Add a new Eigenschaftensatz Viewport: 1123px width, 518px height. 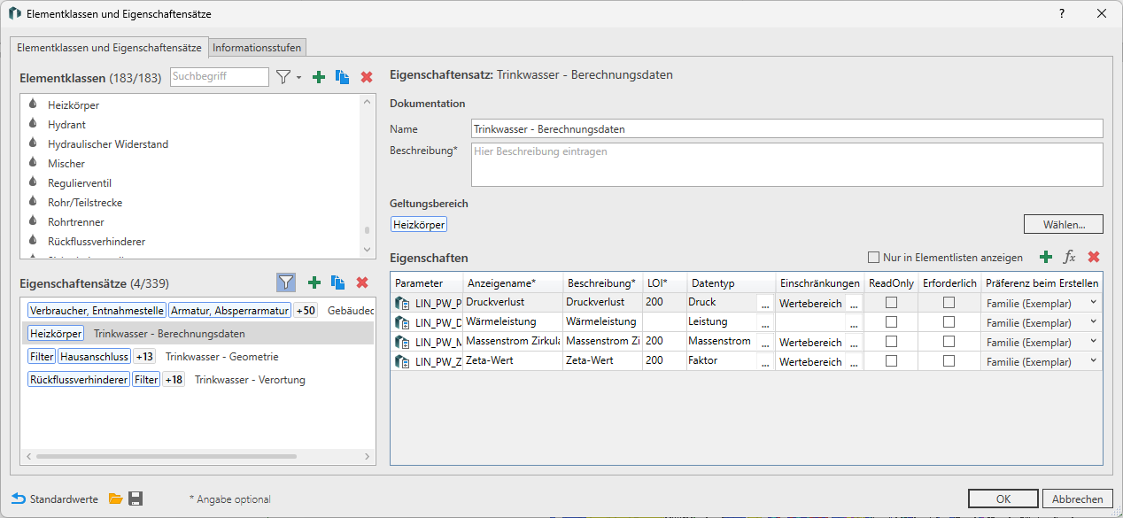pyautogui.click(x=314, y=282)
